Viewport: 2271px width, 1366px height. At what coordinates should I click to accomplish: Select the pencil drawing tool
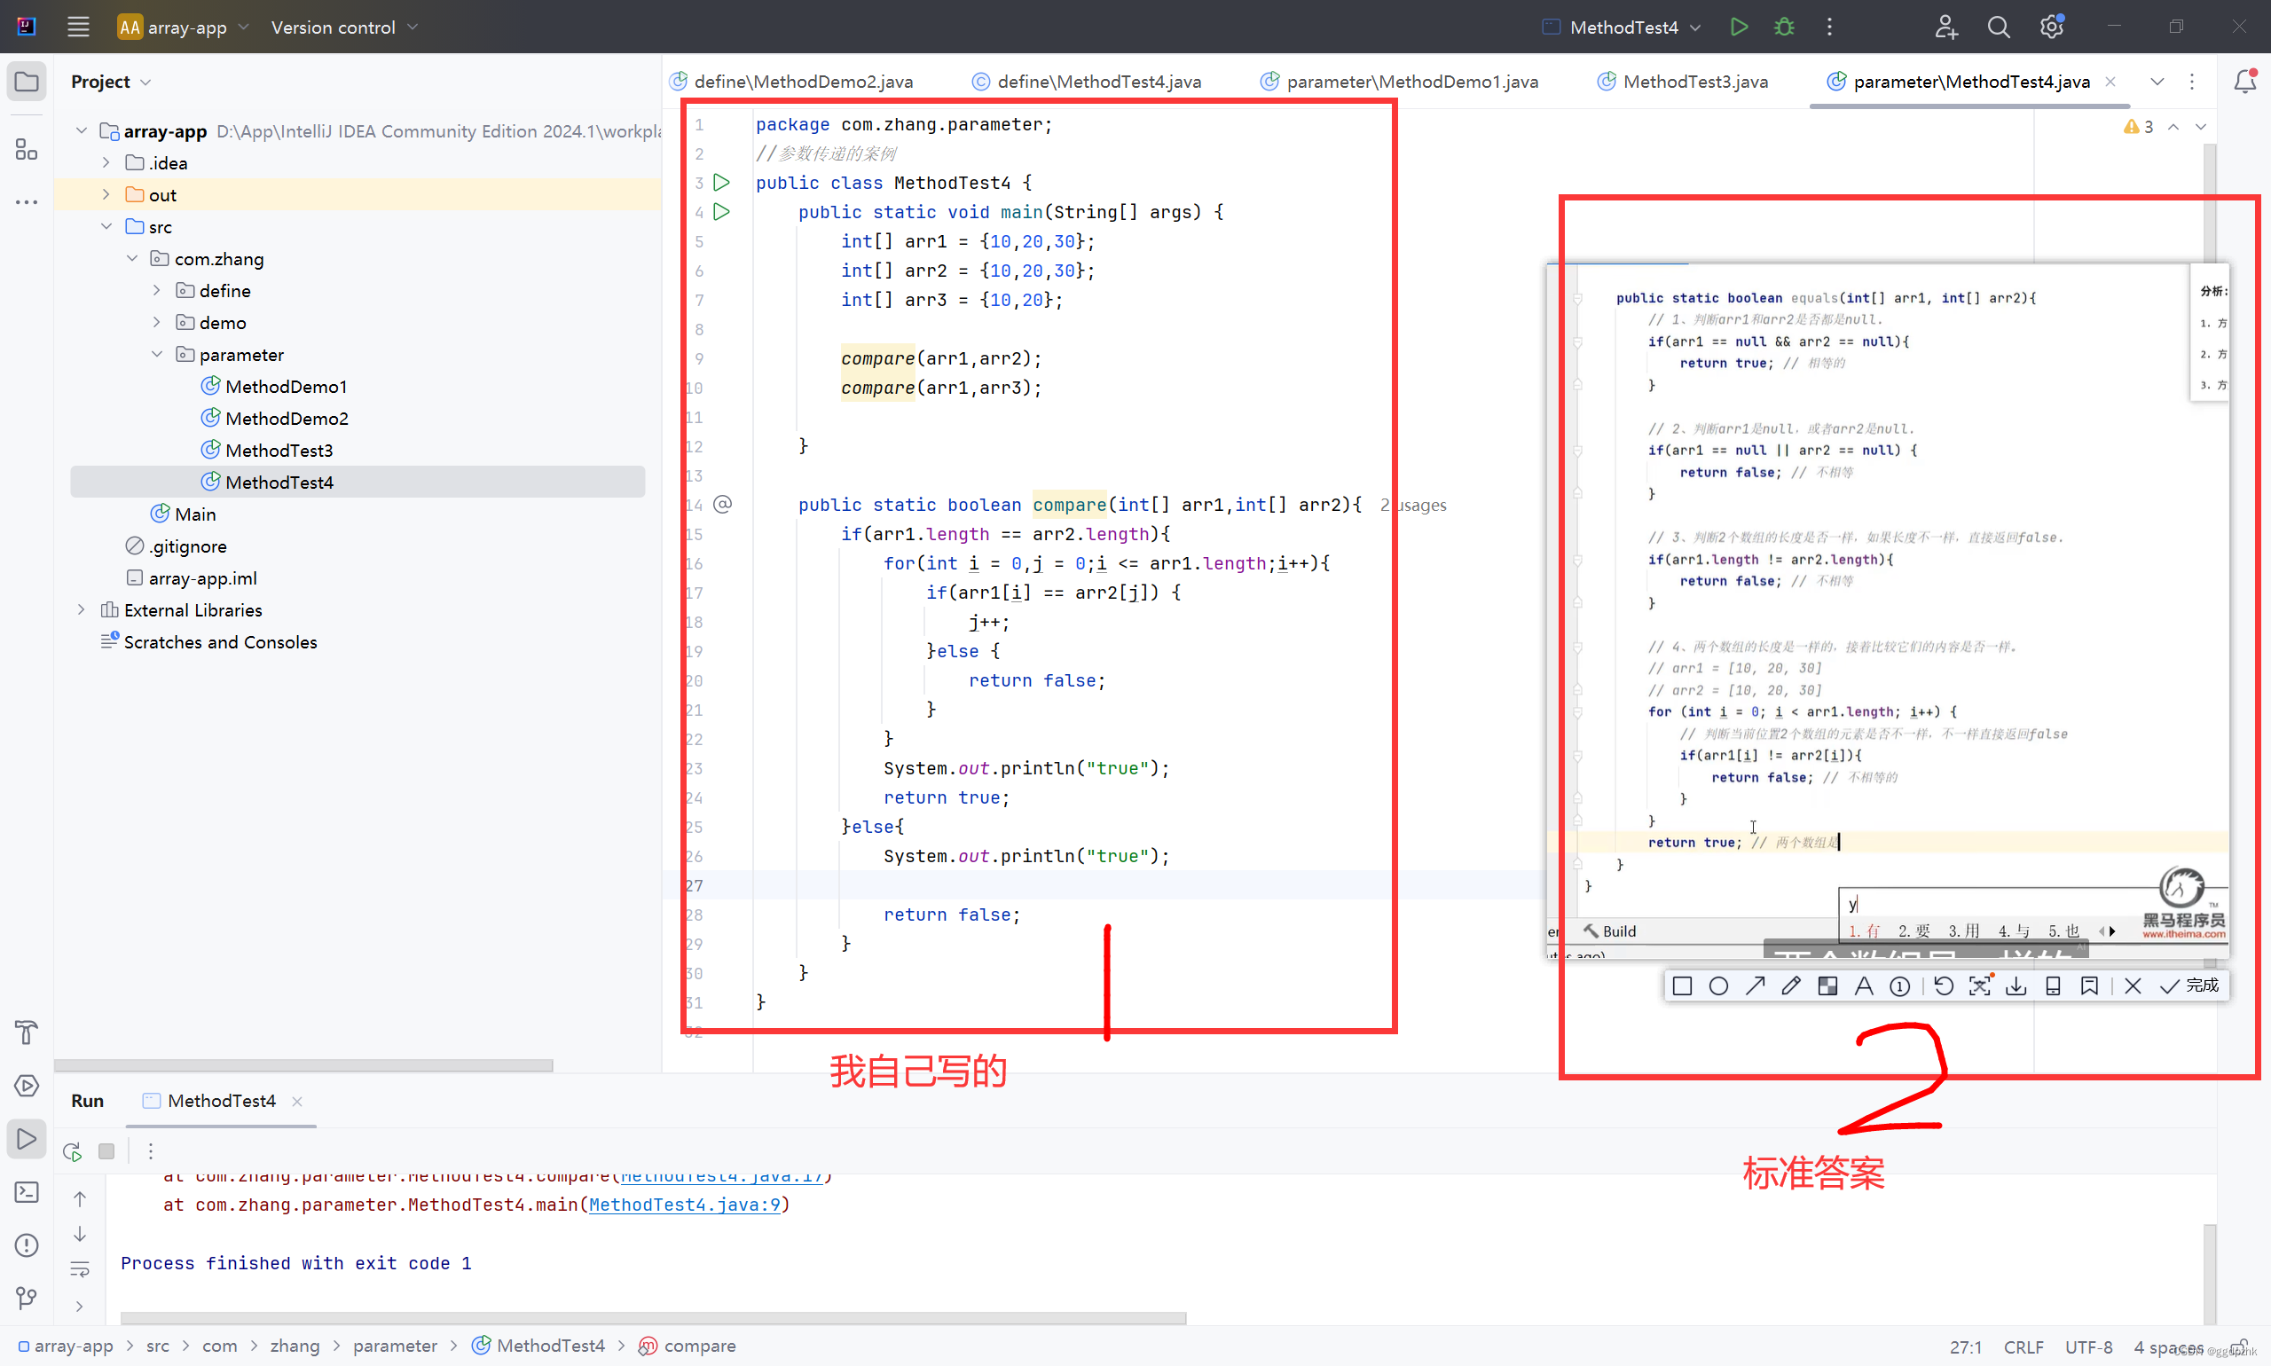pos(1790,985)
